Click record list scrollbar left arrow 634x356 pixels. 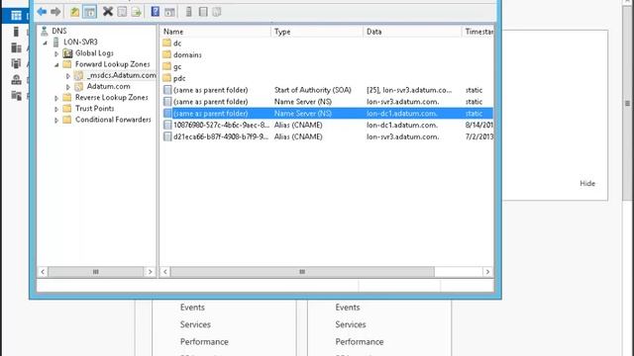[165, 272]
